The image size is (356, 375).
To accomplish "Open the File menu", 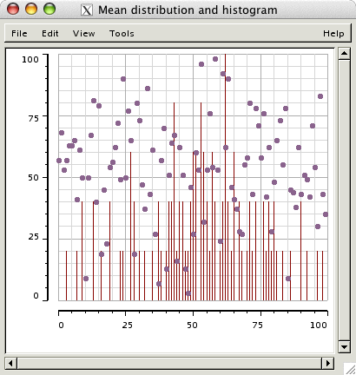I will click(19, 34).
